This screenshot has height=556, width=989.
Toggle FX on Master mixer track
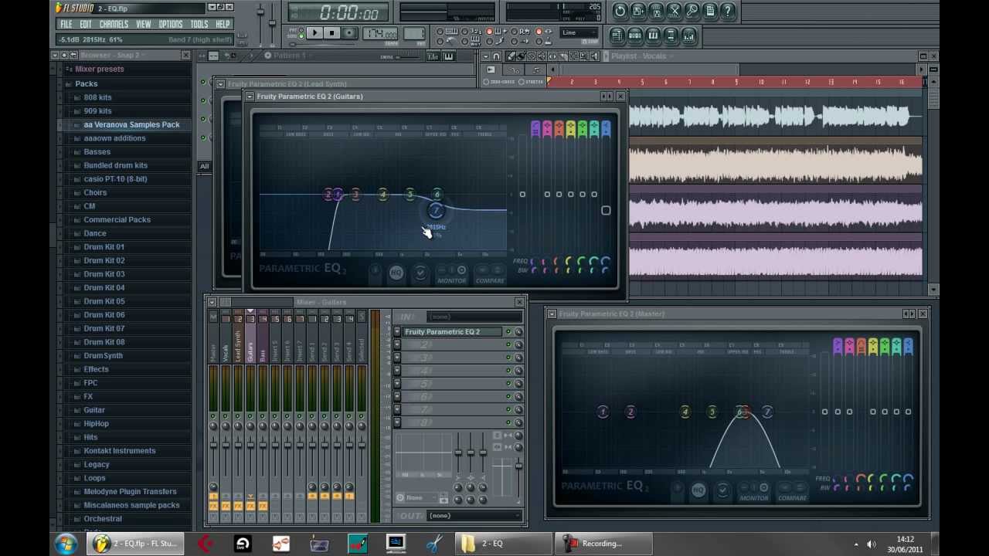213,507
